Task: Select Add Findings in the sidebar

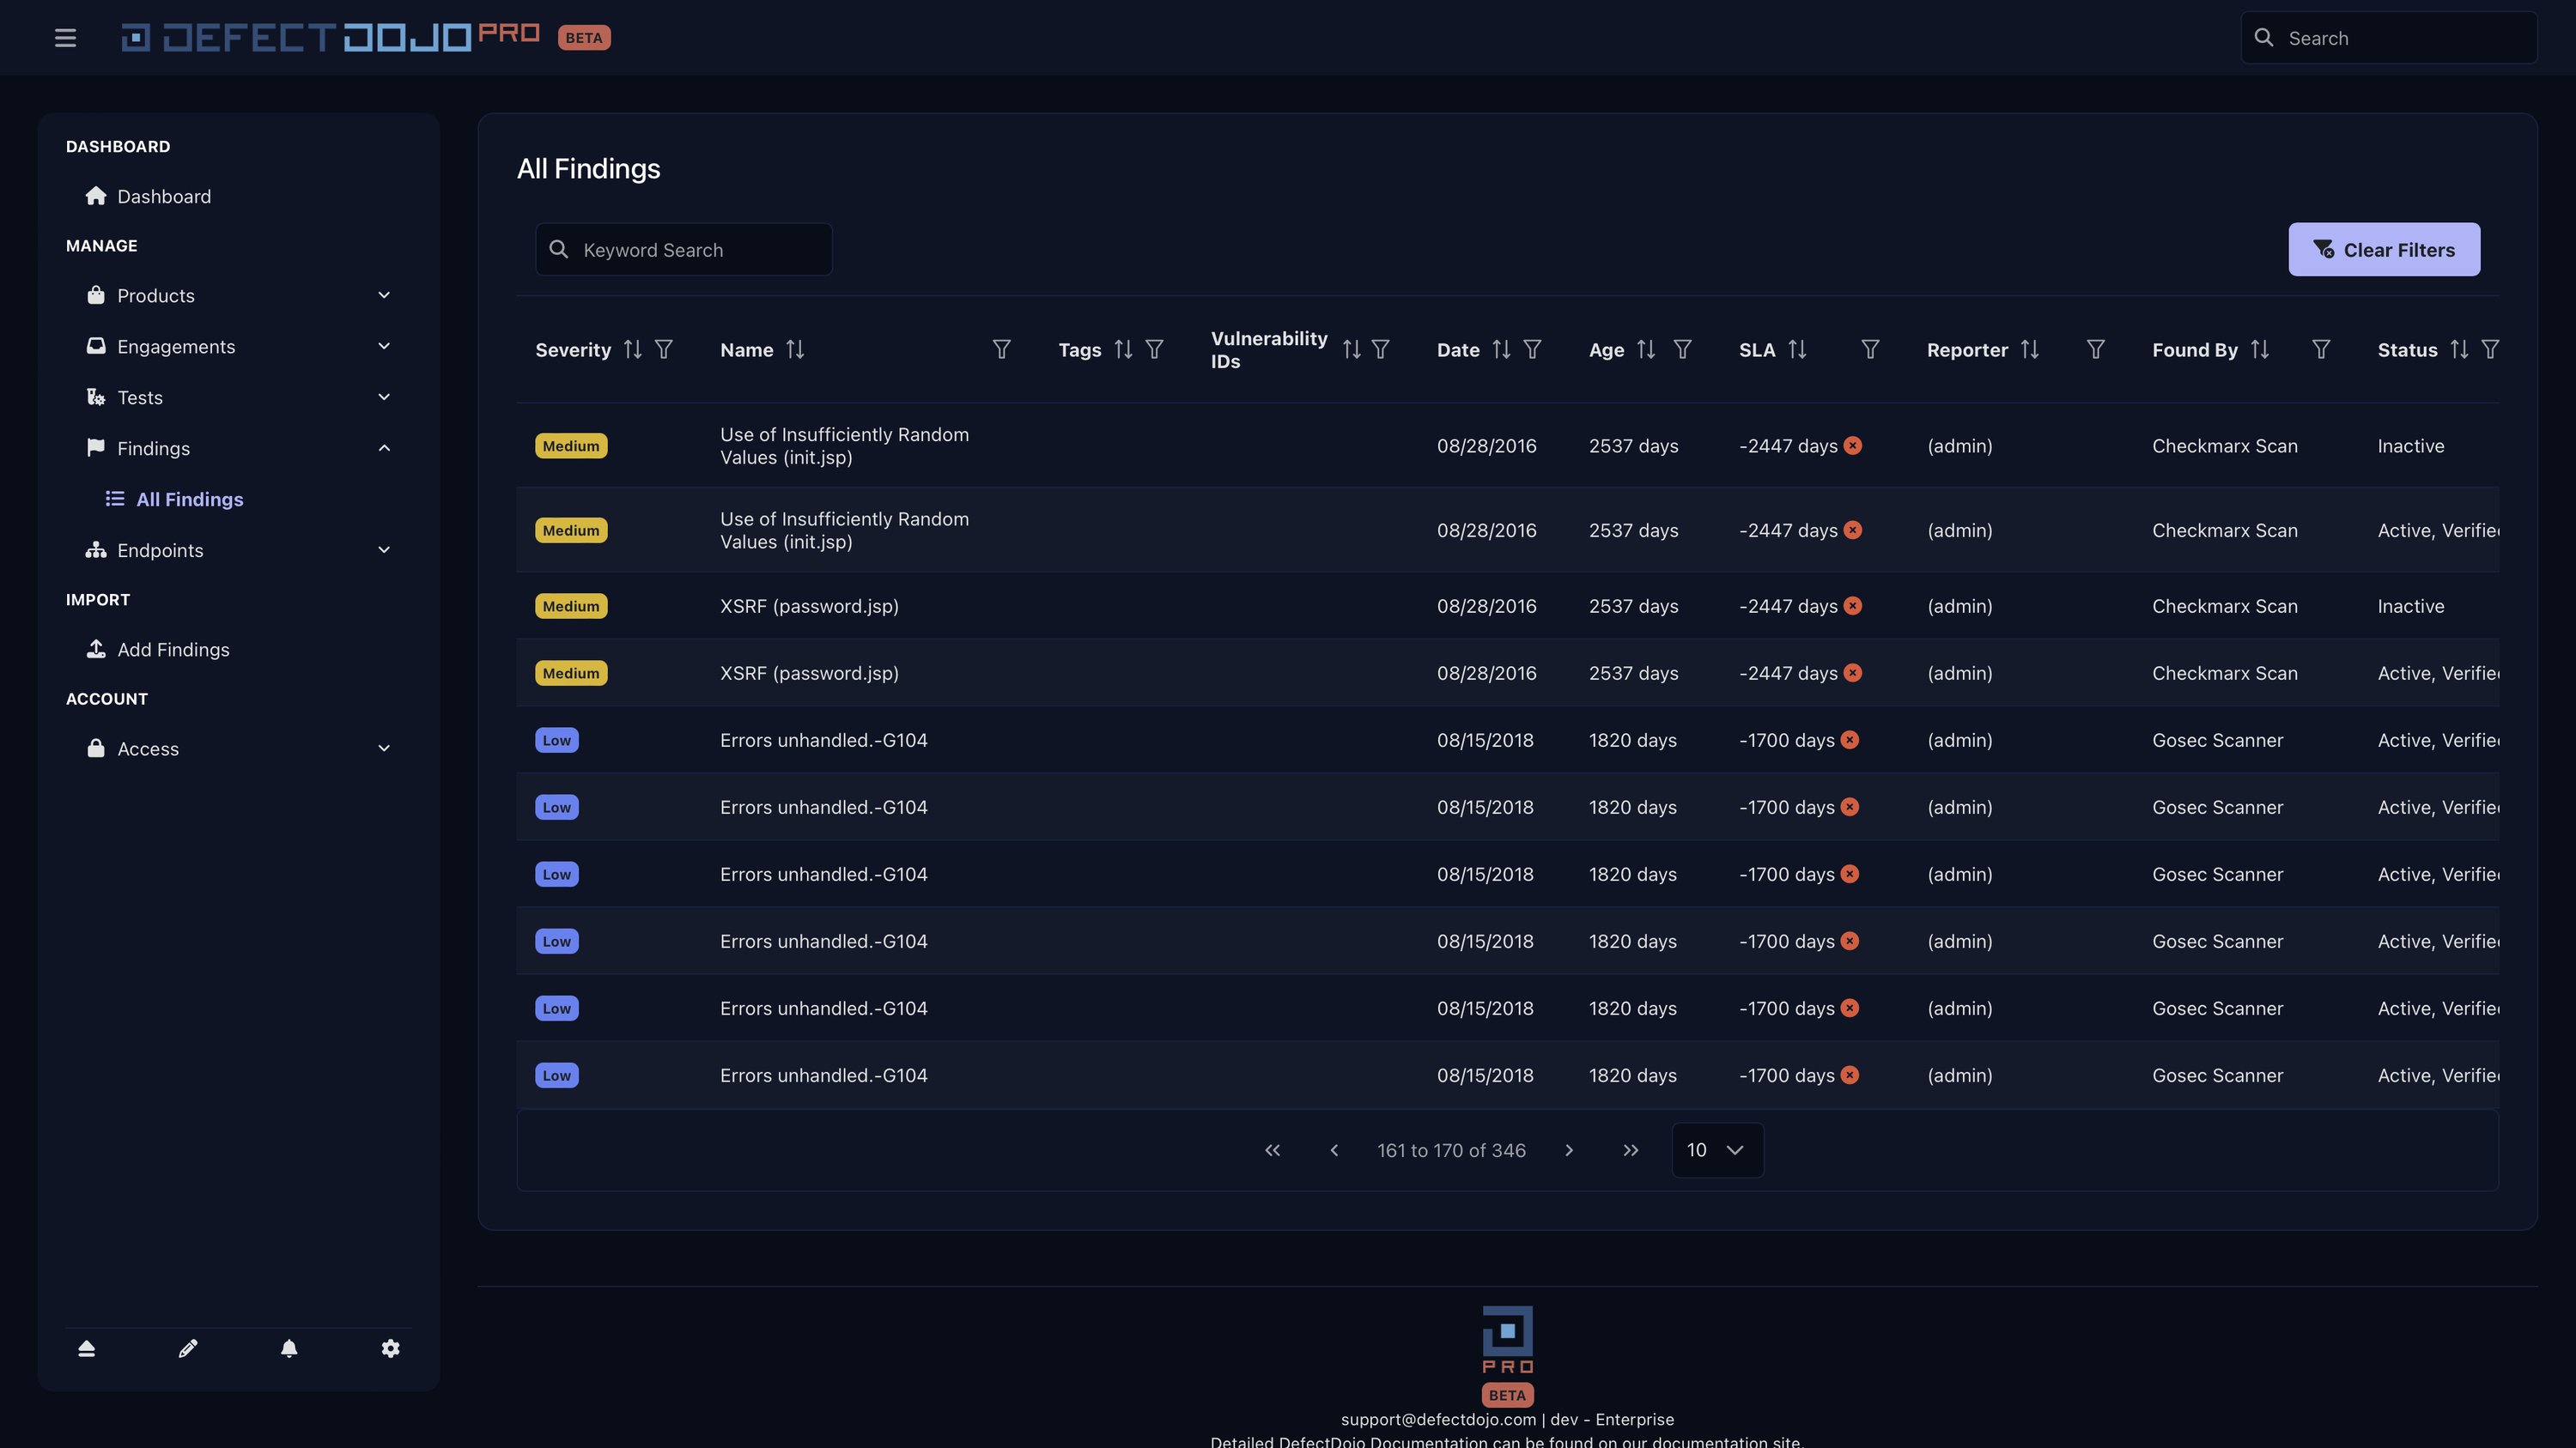Action: pos(173,650)
